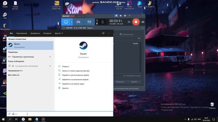
Task: Select the Все search filter tab
Action: click(11, 33)
